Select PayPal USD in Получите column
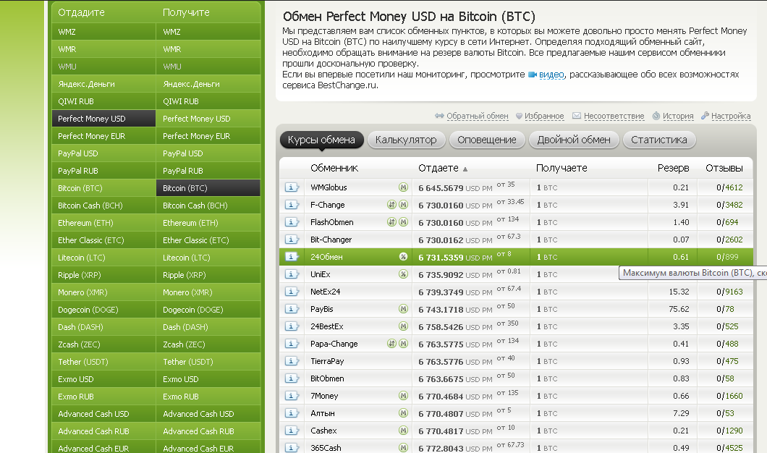The width and height of the screenshot is (767, 453). pos(208,153)
